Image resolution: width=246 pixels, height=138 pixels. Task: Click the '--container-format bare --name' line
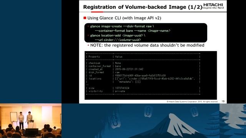coord(133,31)
